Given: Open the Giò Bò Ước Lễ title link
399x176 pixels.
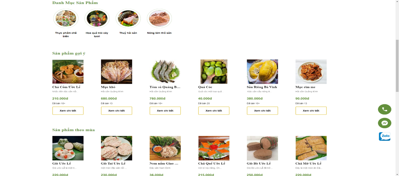Looking at the screenshot, I should tap(259, 163).
